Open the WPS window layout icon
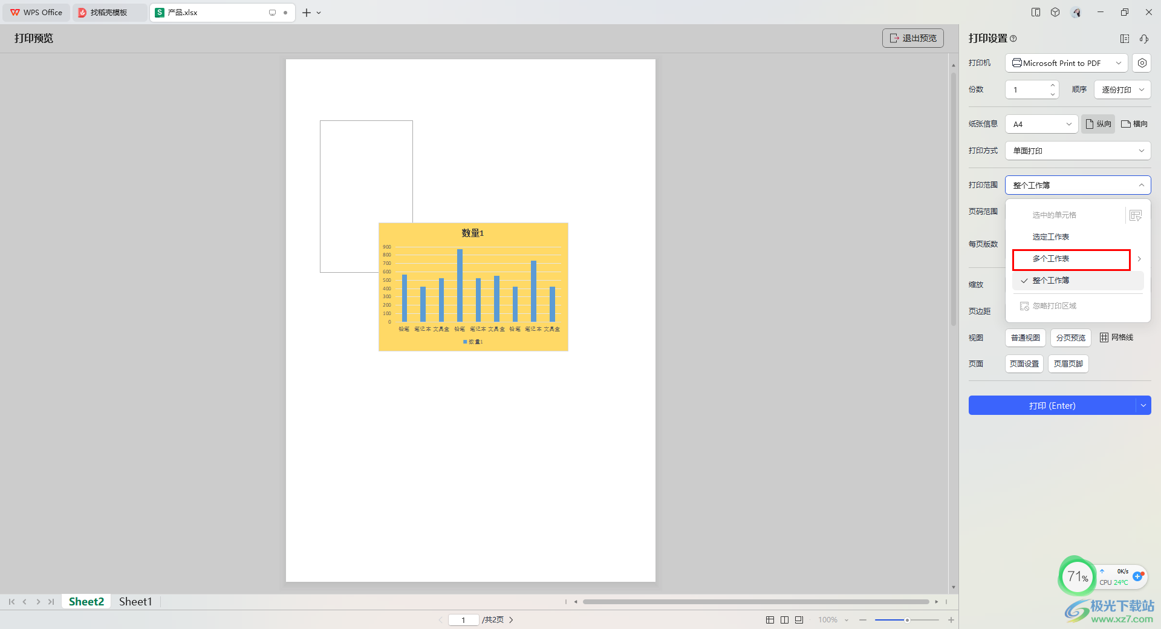 pyautogui.click(x=1036, y=12)
